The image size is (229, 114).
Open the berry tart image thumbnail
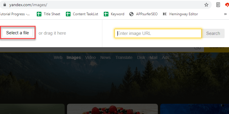click(113, 109)
